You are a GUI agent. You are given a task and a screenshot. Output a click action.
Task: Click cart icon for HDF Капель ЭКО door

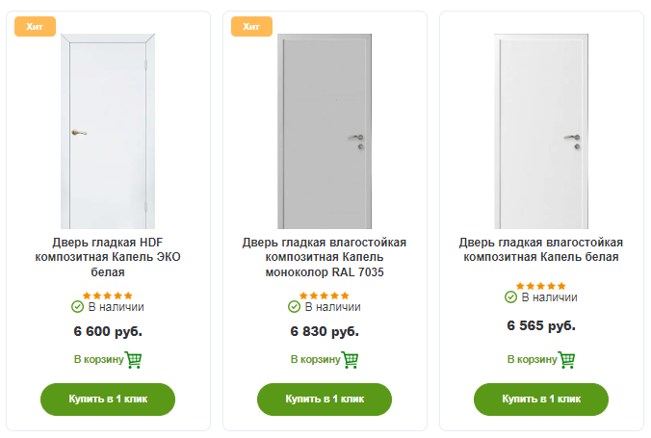point(134,360)
